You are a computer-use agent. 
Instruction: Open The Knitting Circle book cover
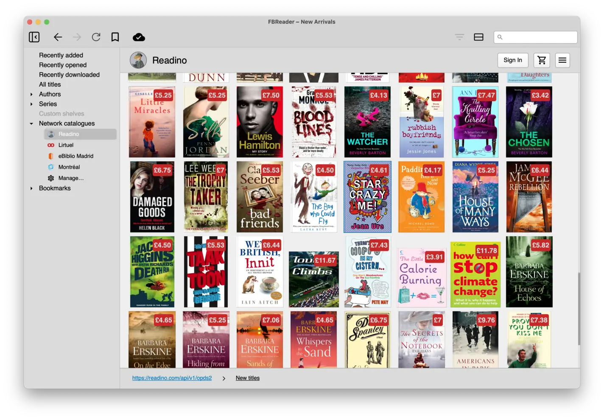475,122
